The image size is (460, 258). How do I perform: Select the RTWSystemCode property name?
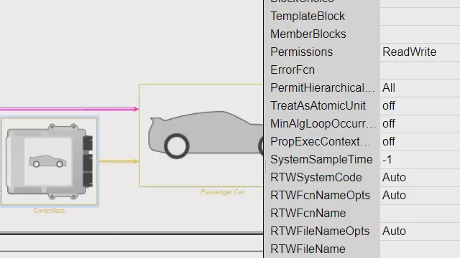click(316, 178)
